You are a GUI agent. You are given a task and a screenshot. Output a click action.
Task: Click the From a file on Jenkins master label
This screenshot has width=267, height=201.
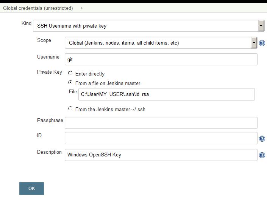pyautogui.click(x=108, y=83)
